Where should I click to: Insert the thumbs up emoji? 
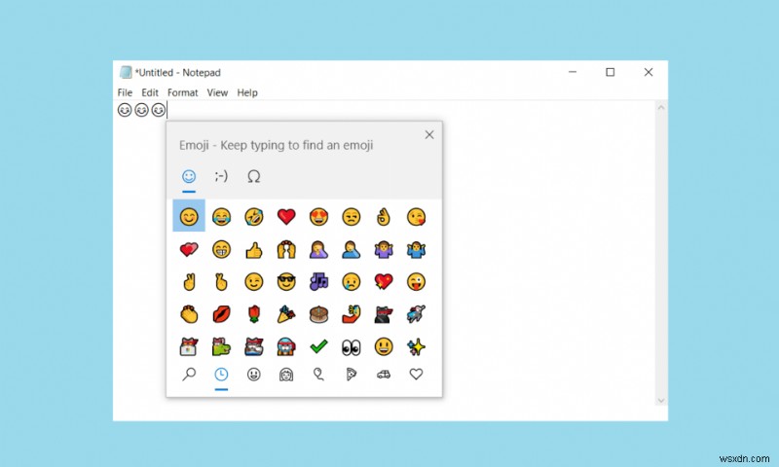(x=254, y=249)
